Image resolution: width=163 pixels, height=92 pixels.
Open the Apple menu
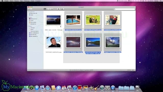click(2, 1)
